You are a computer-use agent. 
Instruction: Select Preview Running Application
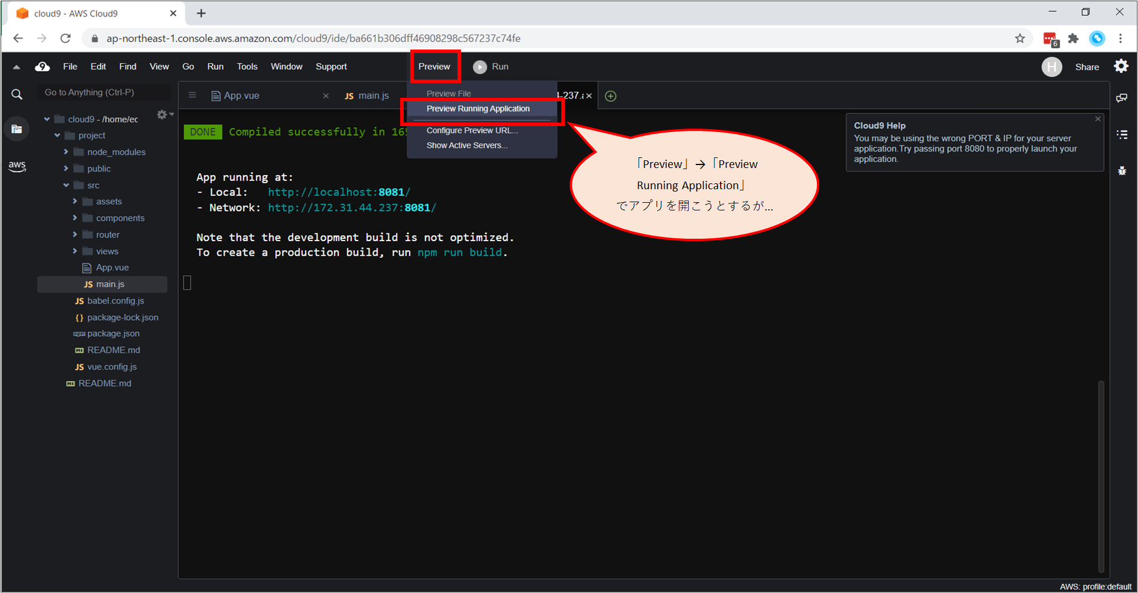click(482, 109)
